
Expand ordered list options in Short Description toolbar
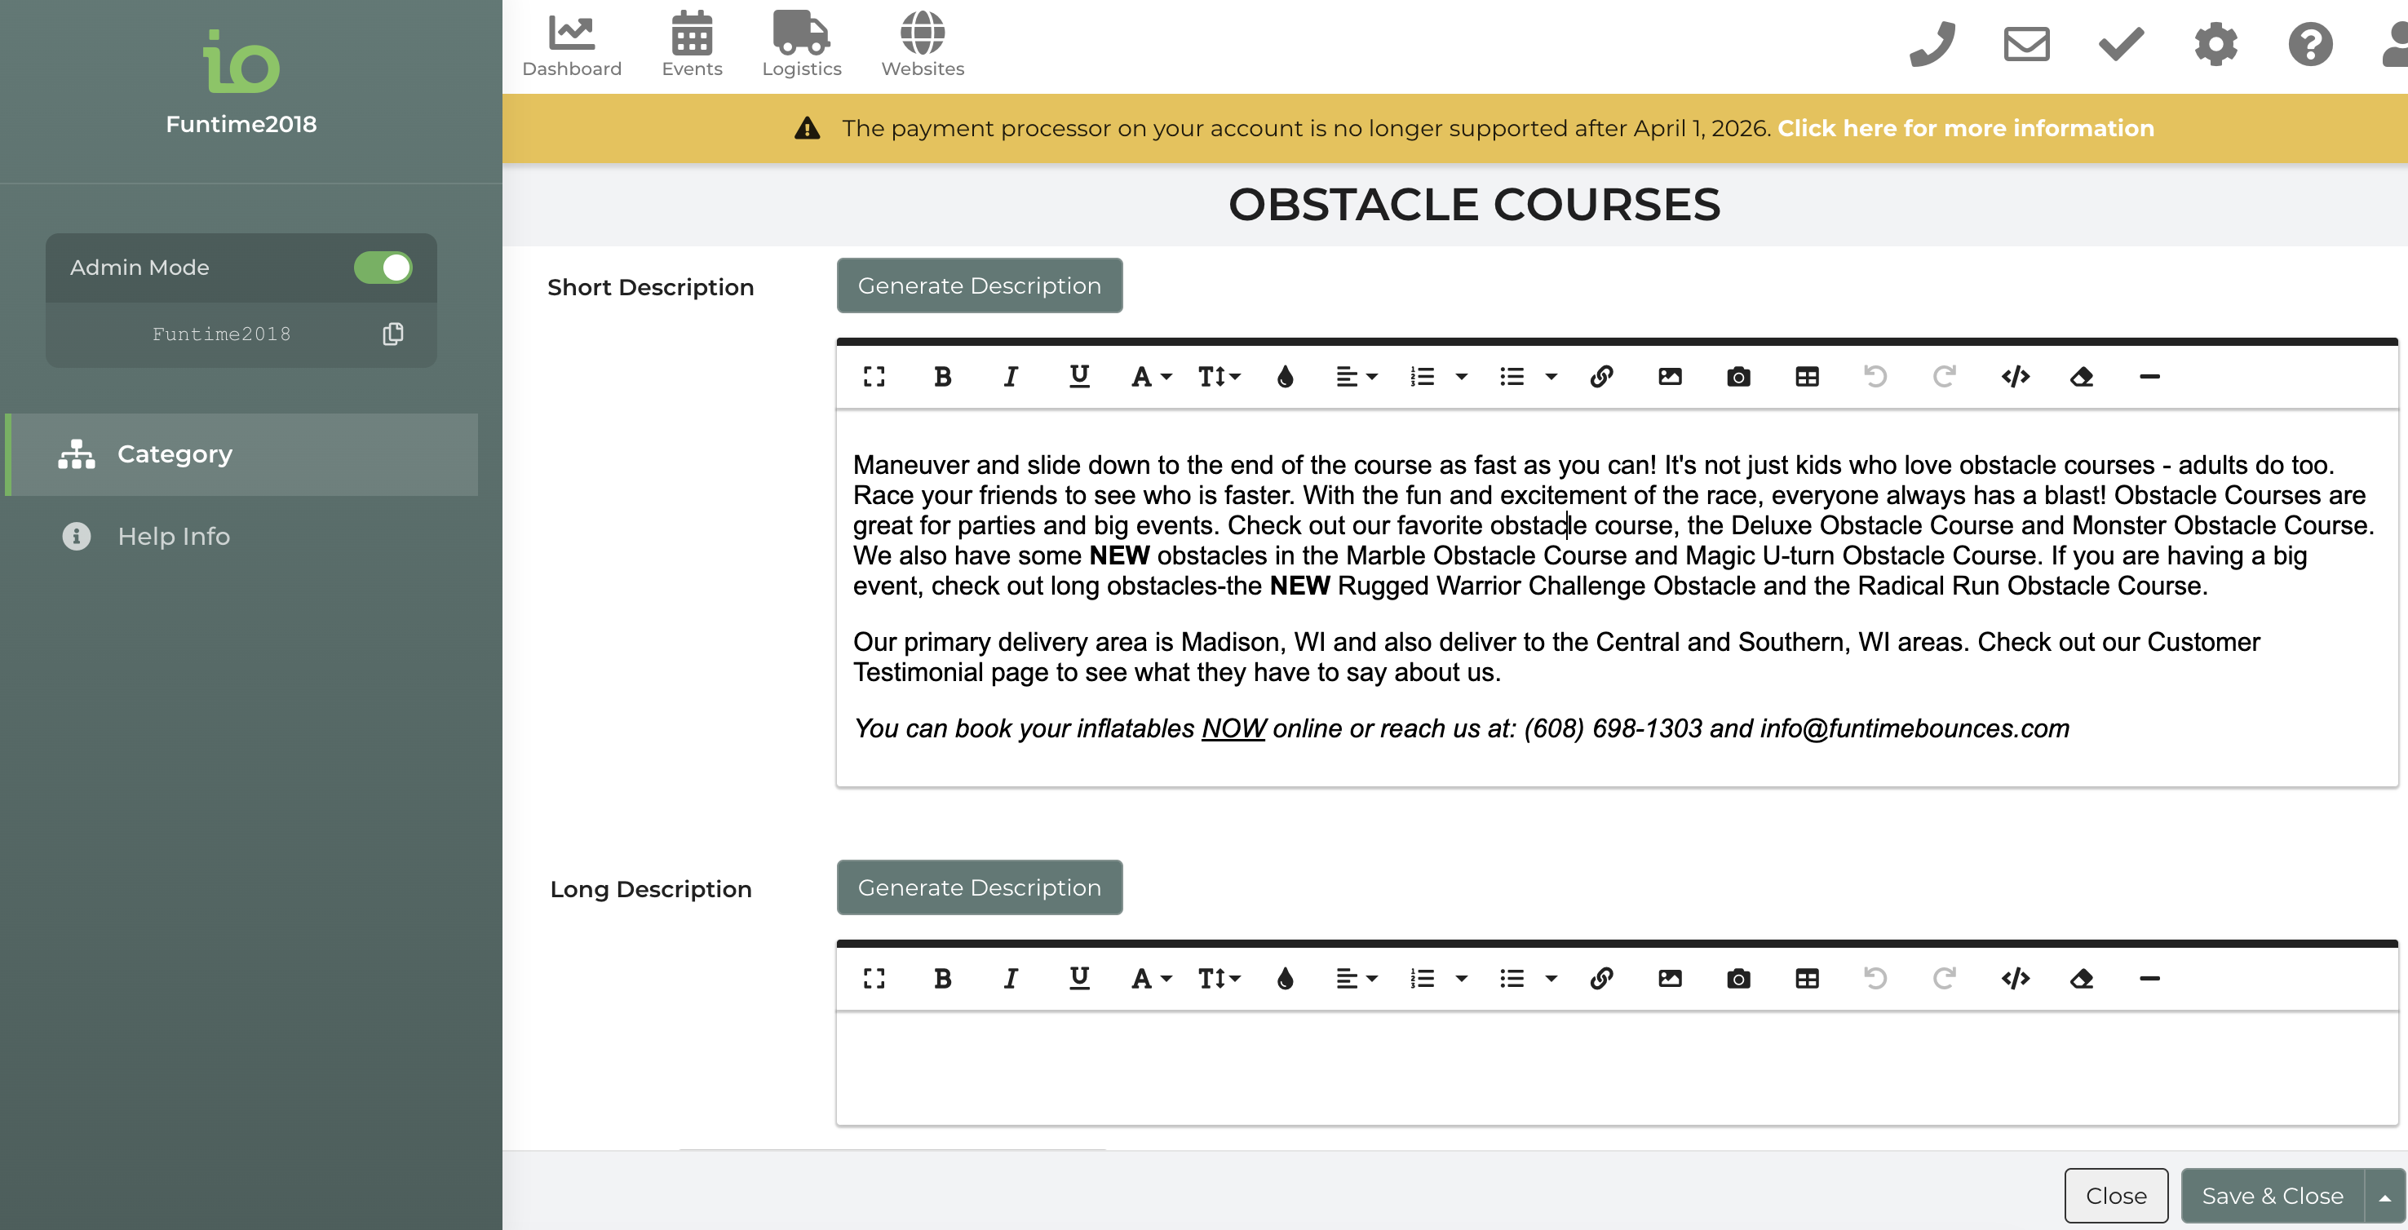click(1461, 377)
